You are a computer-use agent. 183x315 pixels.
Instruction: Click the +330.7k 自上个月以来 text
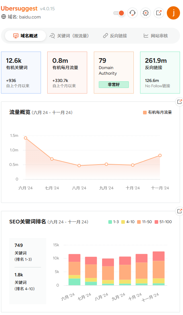pos(64,83)
